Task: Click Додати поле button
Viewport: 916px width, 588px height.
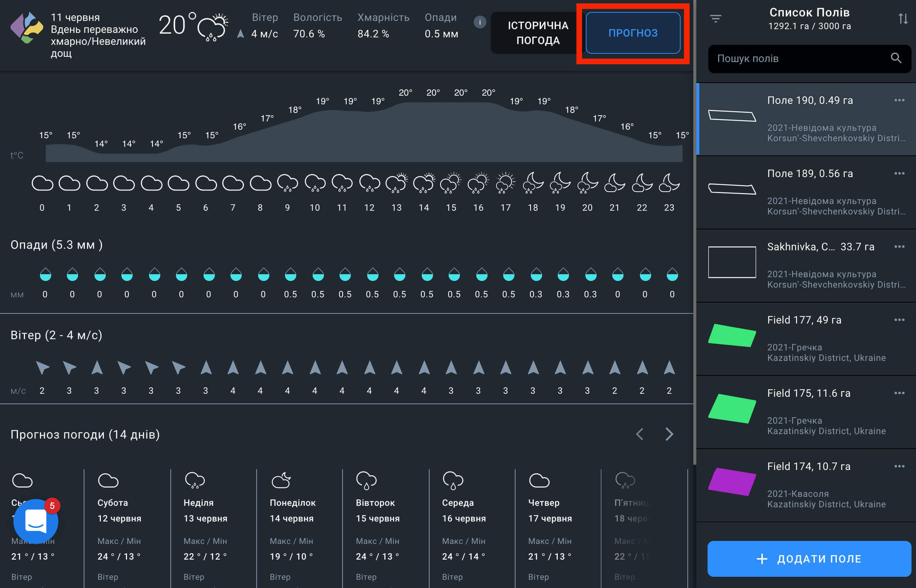Action: click(809, 558)
